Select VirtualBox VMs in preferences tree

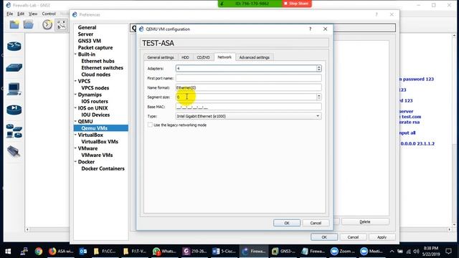pyautogui.click(x=100, y=142)
